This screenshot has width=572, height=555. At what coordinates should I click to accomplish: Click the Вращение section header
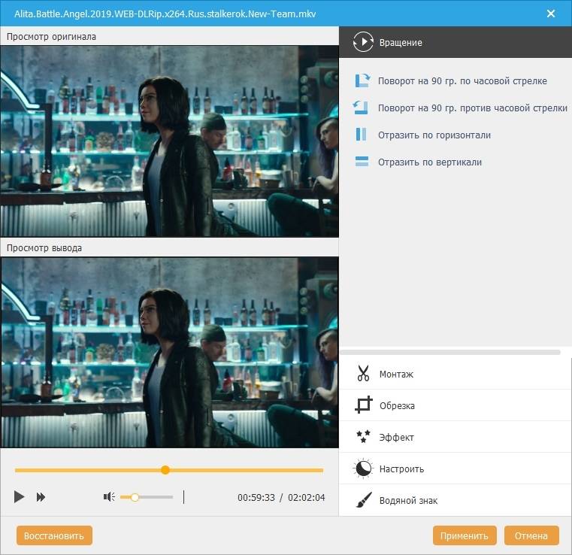coord(455,42)
